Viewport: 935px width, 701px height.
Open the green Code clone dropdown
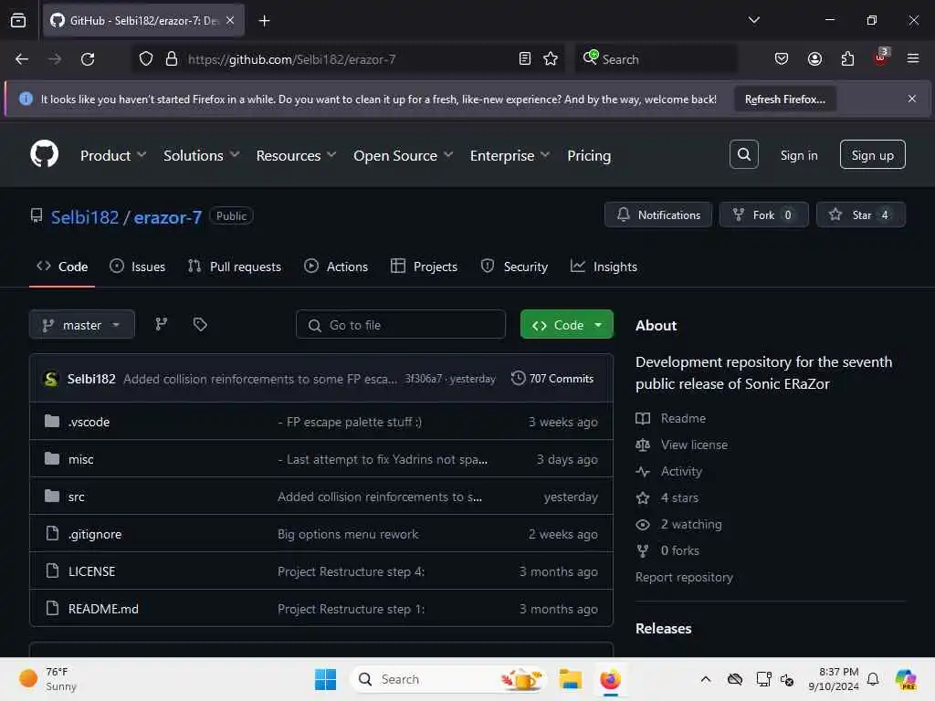(x=566, y=325)
